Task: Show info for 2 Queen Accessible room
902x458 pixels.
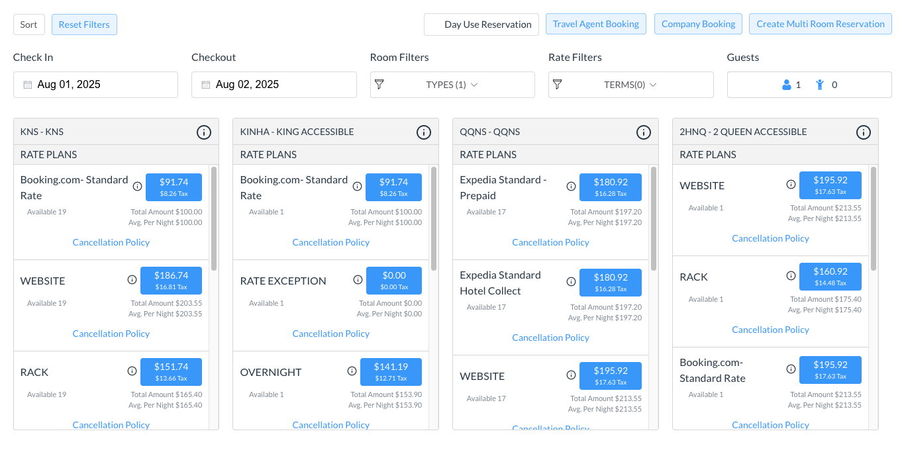Action: (x=864, y=132)
